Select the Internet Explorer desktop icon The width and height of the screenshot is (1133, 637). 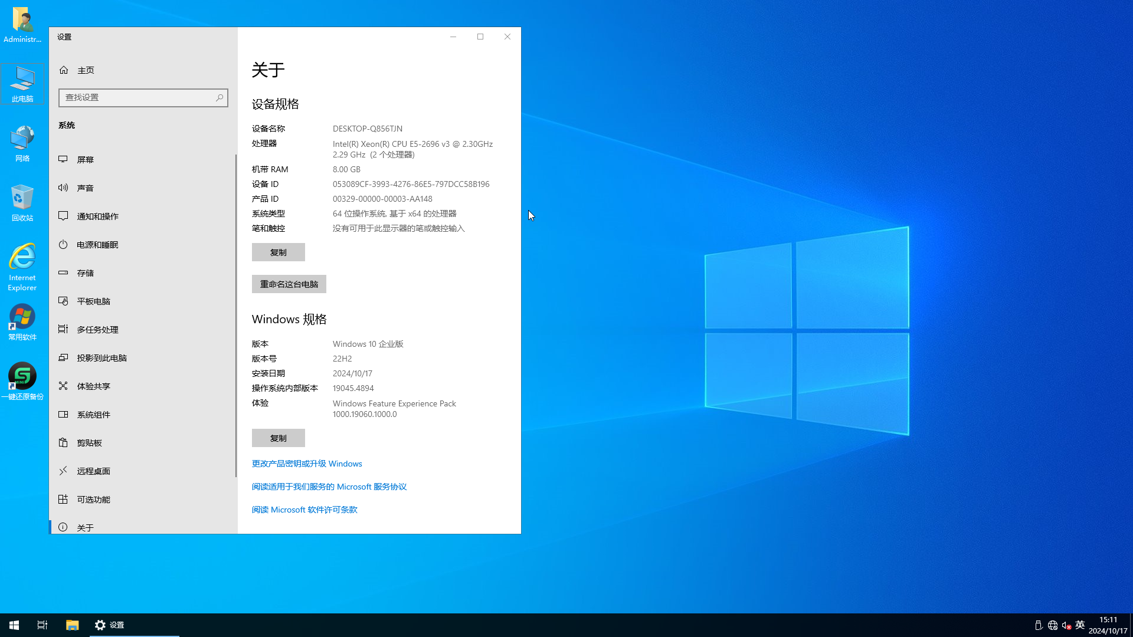[22, 267]
